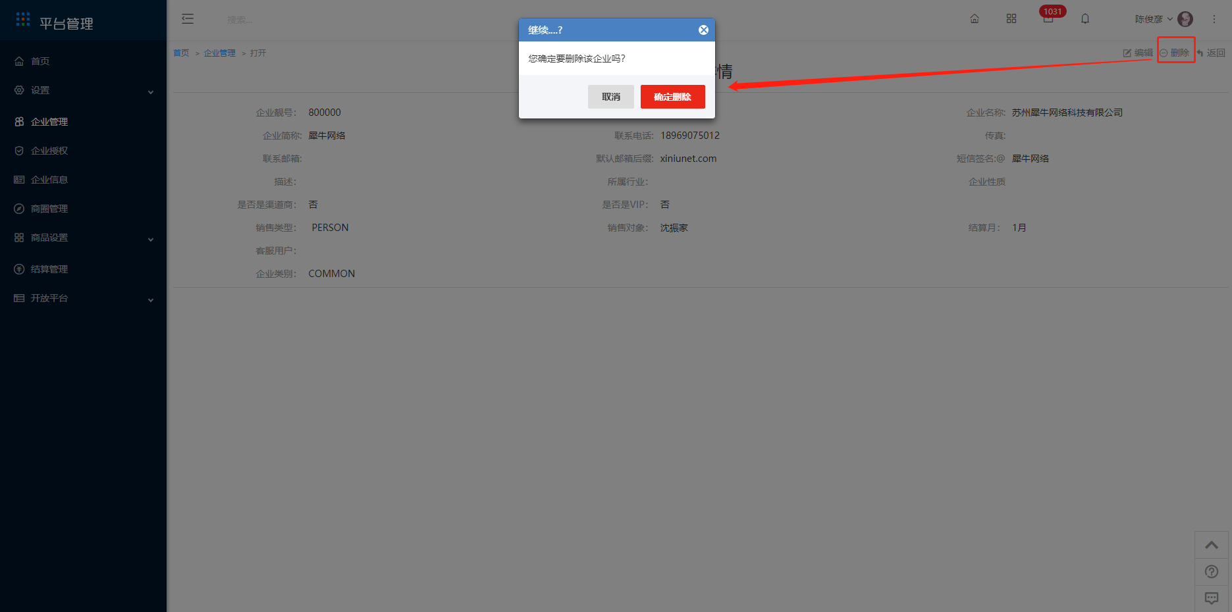Screen dimensions: 1232x612
Task: Expand the 商品设置 sidebar menu
Action: tap(83, 238)
